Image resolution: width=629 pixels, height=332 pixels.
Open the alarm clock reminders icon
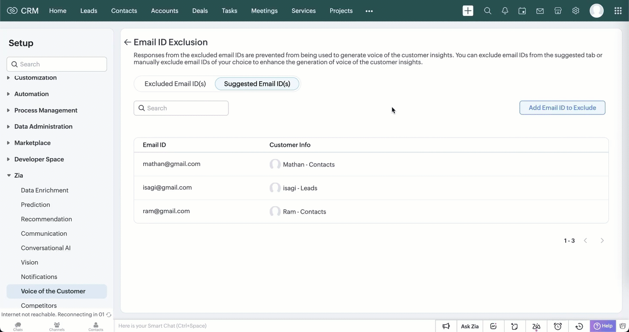(x=558, y=326)
